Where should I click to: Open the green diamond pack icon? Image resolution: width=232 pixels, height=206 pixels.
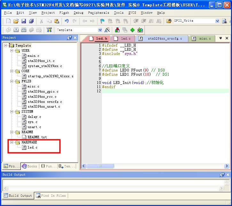pos(132,30)
